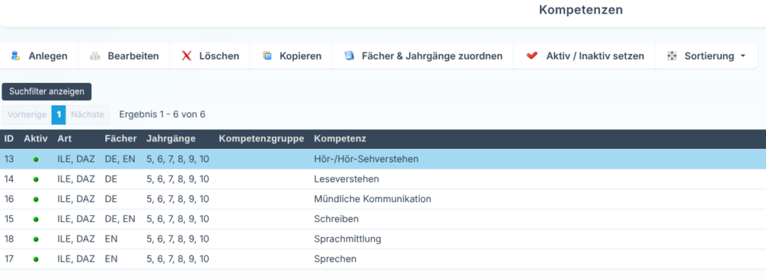The height and width of the screenshot is (279, 766).
Task: Click Fächer cell in Sprechen row
Action: 111,260
